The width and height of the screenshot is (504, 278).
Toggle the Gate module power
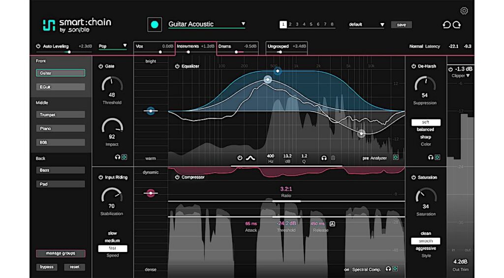click(x=100, y=66)
